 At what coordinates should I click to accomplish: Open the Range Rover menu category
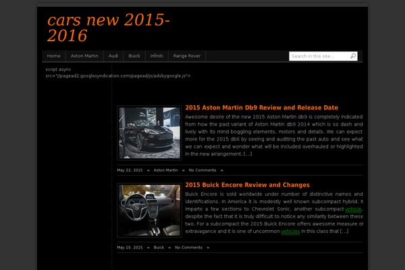187,56
